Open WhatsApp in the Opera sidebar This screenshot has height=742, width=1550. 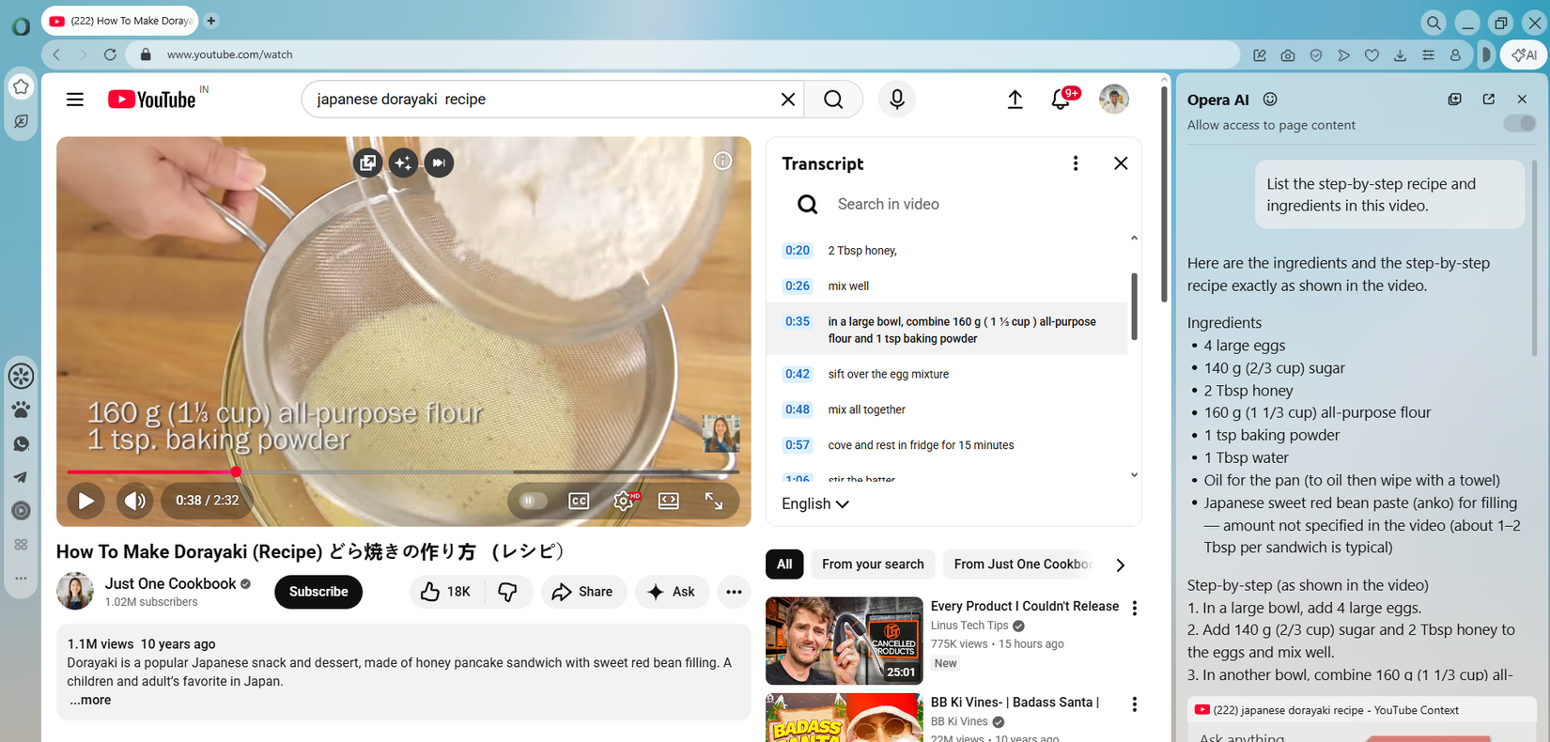click(21, 444)
